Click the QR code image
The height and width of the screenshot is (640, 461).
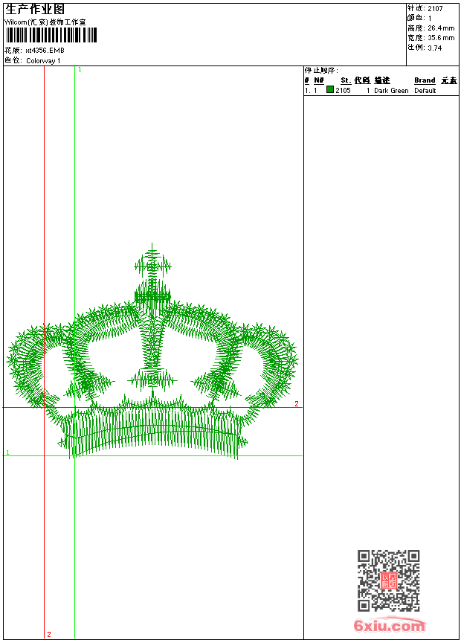point(388,580)
